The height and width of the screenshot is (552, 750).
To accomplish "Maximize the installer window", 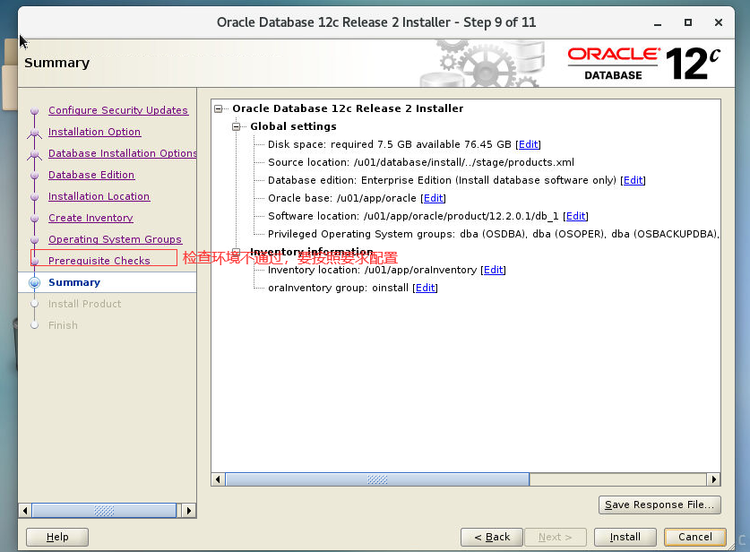I will coord(688,22).
